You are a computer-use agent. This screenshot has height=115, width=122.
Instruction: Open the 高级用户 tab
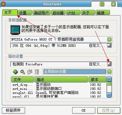(x=41, y=13)
